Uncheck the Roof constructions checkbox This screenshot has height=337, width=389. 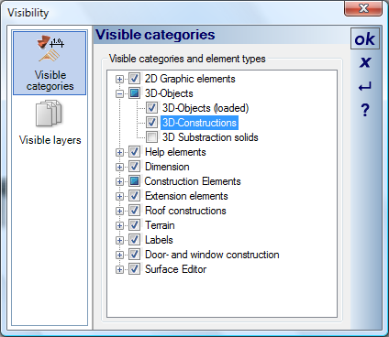pyautogui.click(x=134, y=211)
